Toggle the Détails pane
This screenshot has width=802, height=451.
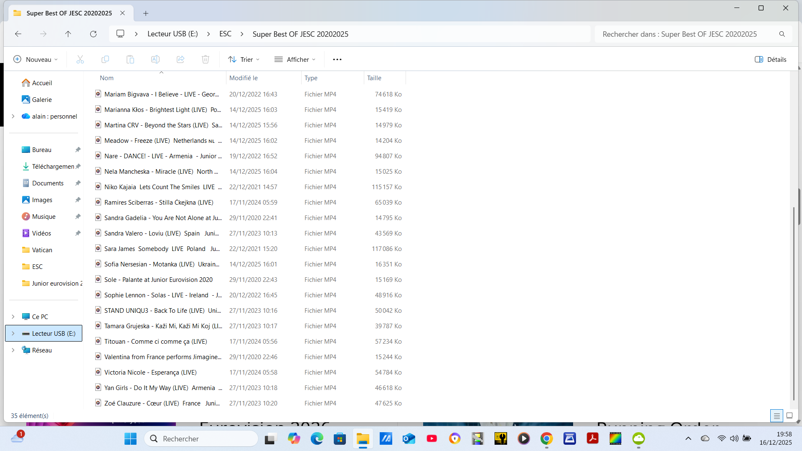pyautogui.click(x=771, y=59)
